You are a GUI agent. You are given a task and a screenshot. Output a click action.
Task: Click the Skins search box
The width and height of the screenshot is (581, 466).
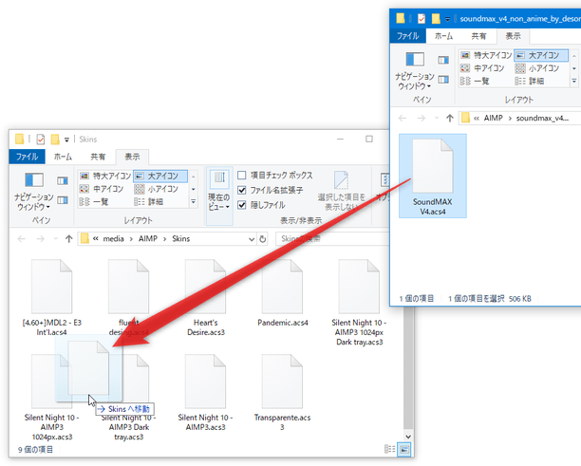pos(331,239)
